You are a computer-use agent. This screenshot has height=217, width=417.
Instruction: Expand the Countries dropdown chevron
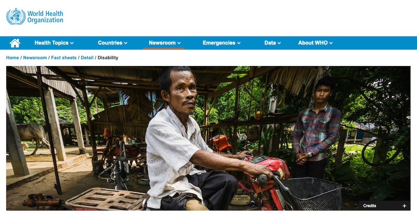pyautogui.click(x=126, y=43)
